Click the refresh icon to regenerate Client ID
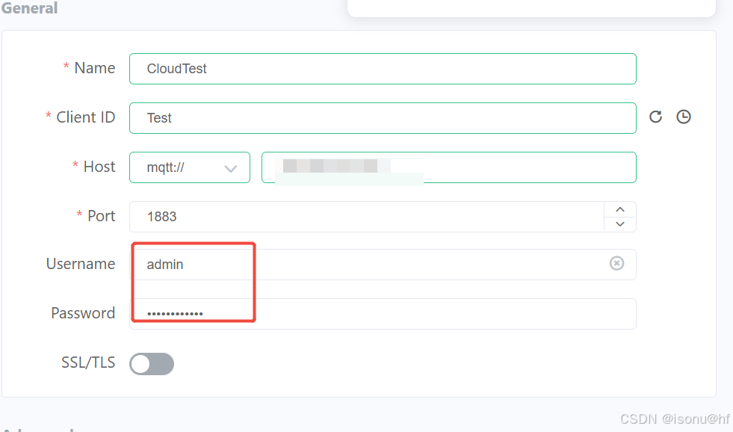 click(655, 117)
